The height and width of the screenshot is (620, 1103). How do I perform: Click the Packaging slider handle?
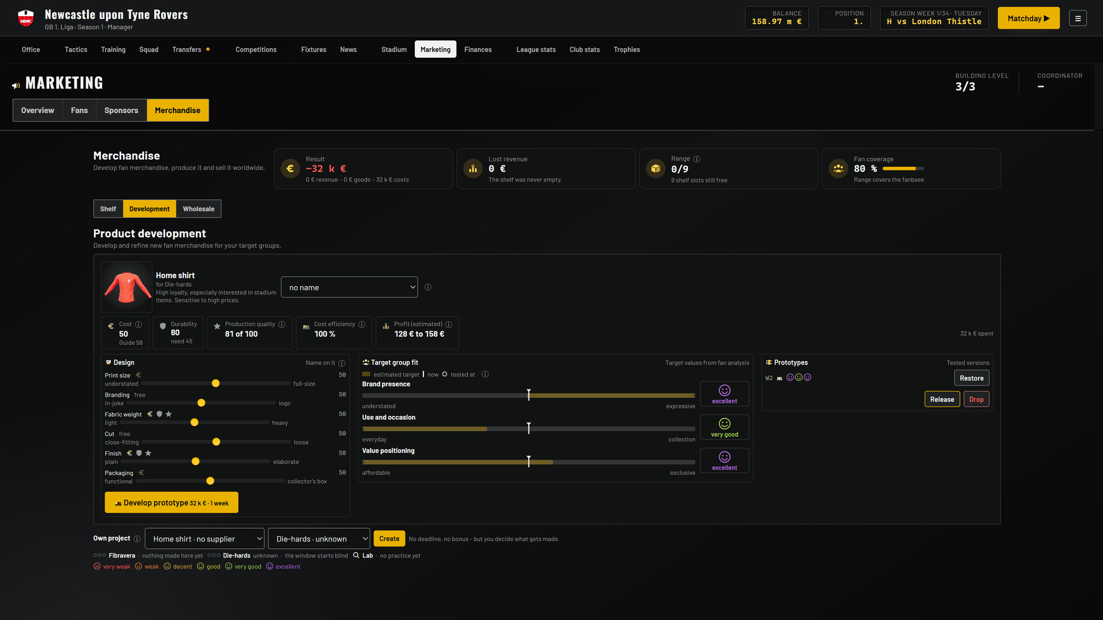point(210,481)
